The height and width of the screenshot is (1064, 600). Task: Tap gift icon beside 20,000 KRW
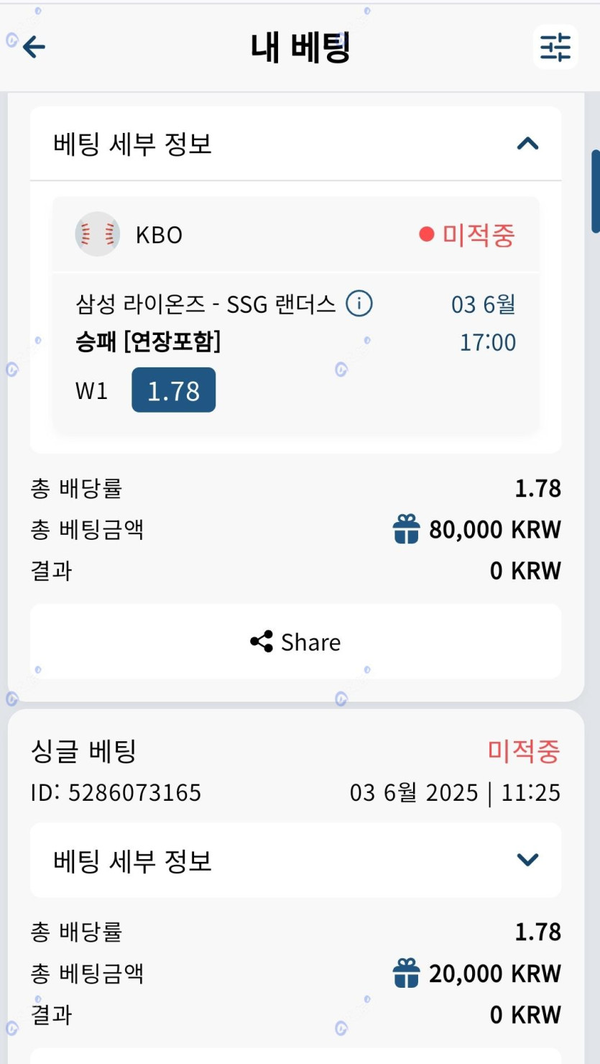pyautogui.click(x=406, y=974)
